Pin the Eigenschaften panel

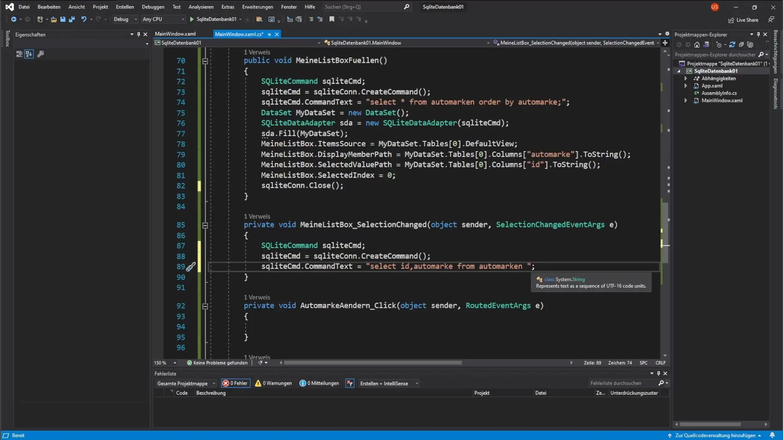139,35
